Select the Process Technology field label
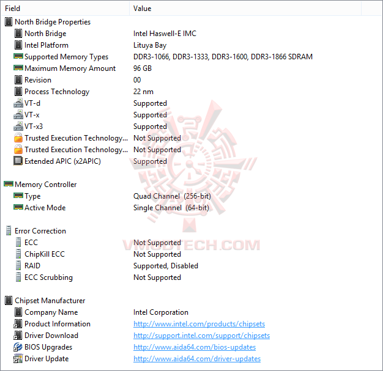The height and width of the screenshot is (371, 383). [x=57, y=92]
